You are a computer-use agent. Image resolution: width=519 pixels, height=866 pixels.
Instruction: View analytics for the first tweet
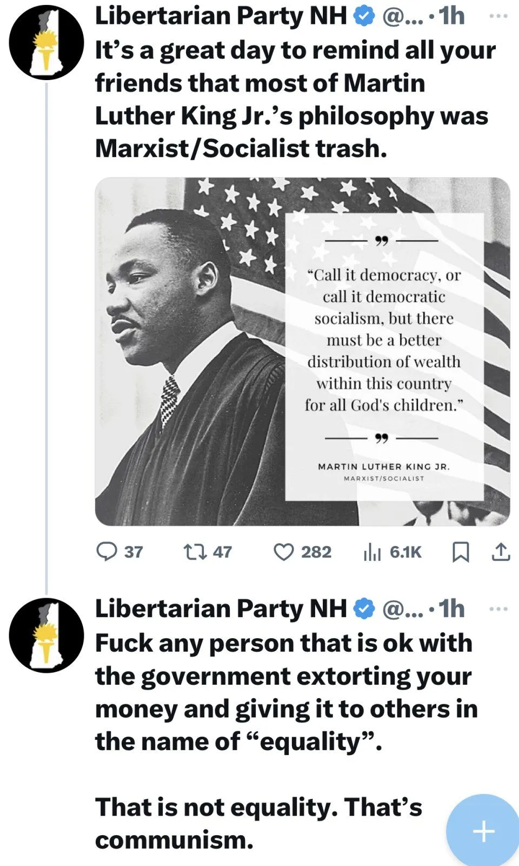coord(372,552)
